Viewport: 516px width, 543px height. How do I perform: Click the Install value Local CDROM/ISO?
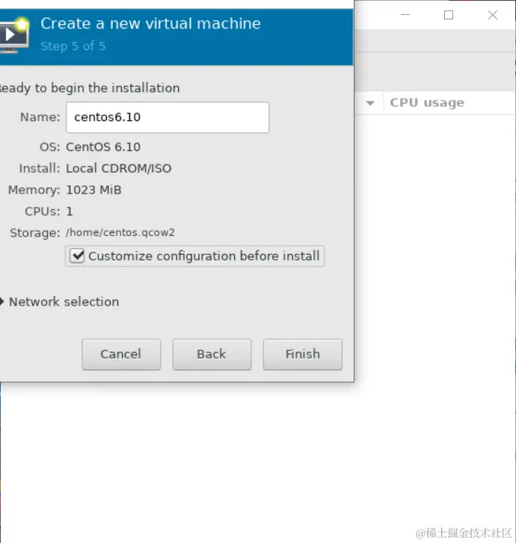pos(119,168)
